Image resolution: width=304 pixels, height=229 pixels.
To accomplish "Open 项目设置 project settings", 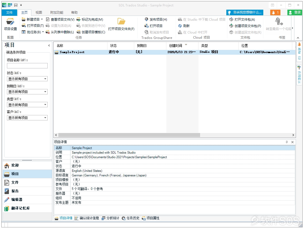I will (x=10, y=24).
